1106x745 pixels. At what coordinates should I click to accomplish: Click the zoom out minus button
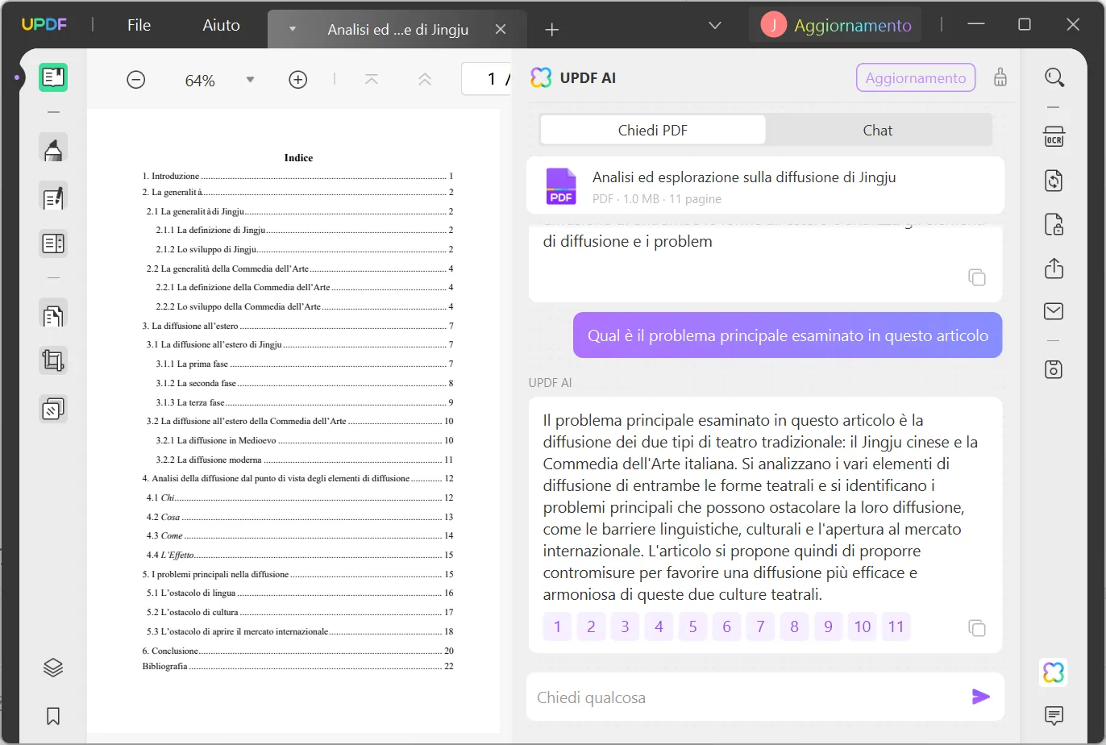coord(136,80)
